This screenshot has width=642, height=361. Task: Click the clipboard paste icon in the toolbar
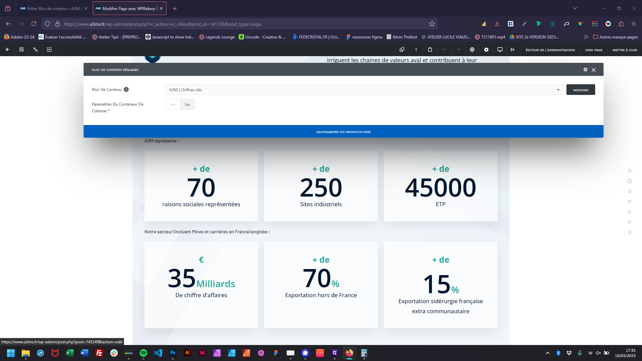pyautogui.click(x=430, y=49)
